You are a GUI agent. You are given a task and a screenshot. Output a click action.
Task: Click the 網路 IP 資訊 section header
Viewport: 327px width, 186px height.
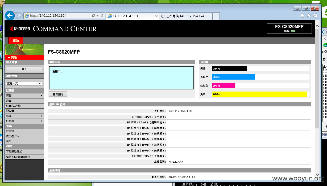179,104
